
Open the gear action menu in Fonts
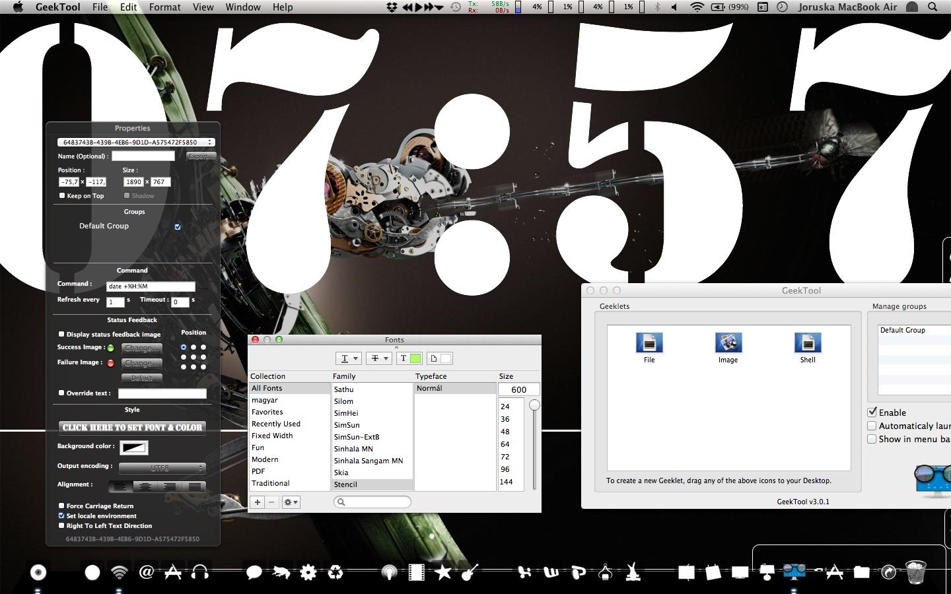[291, 502]
